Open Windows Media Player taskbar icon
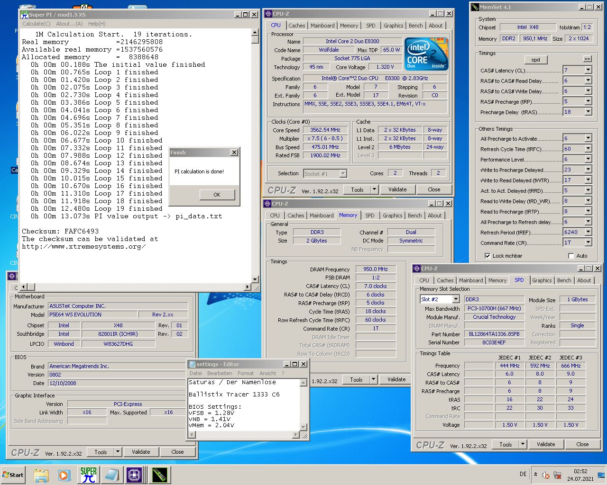 [x=64, y=475]
